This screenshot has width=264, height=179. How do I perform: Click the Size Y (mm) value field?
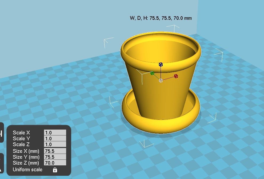(x=55, y=157)
